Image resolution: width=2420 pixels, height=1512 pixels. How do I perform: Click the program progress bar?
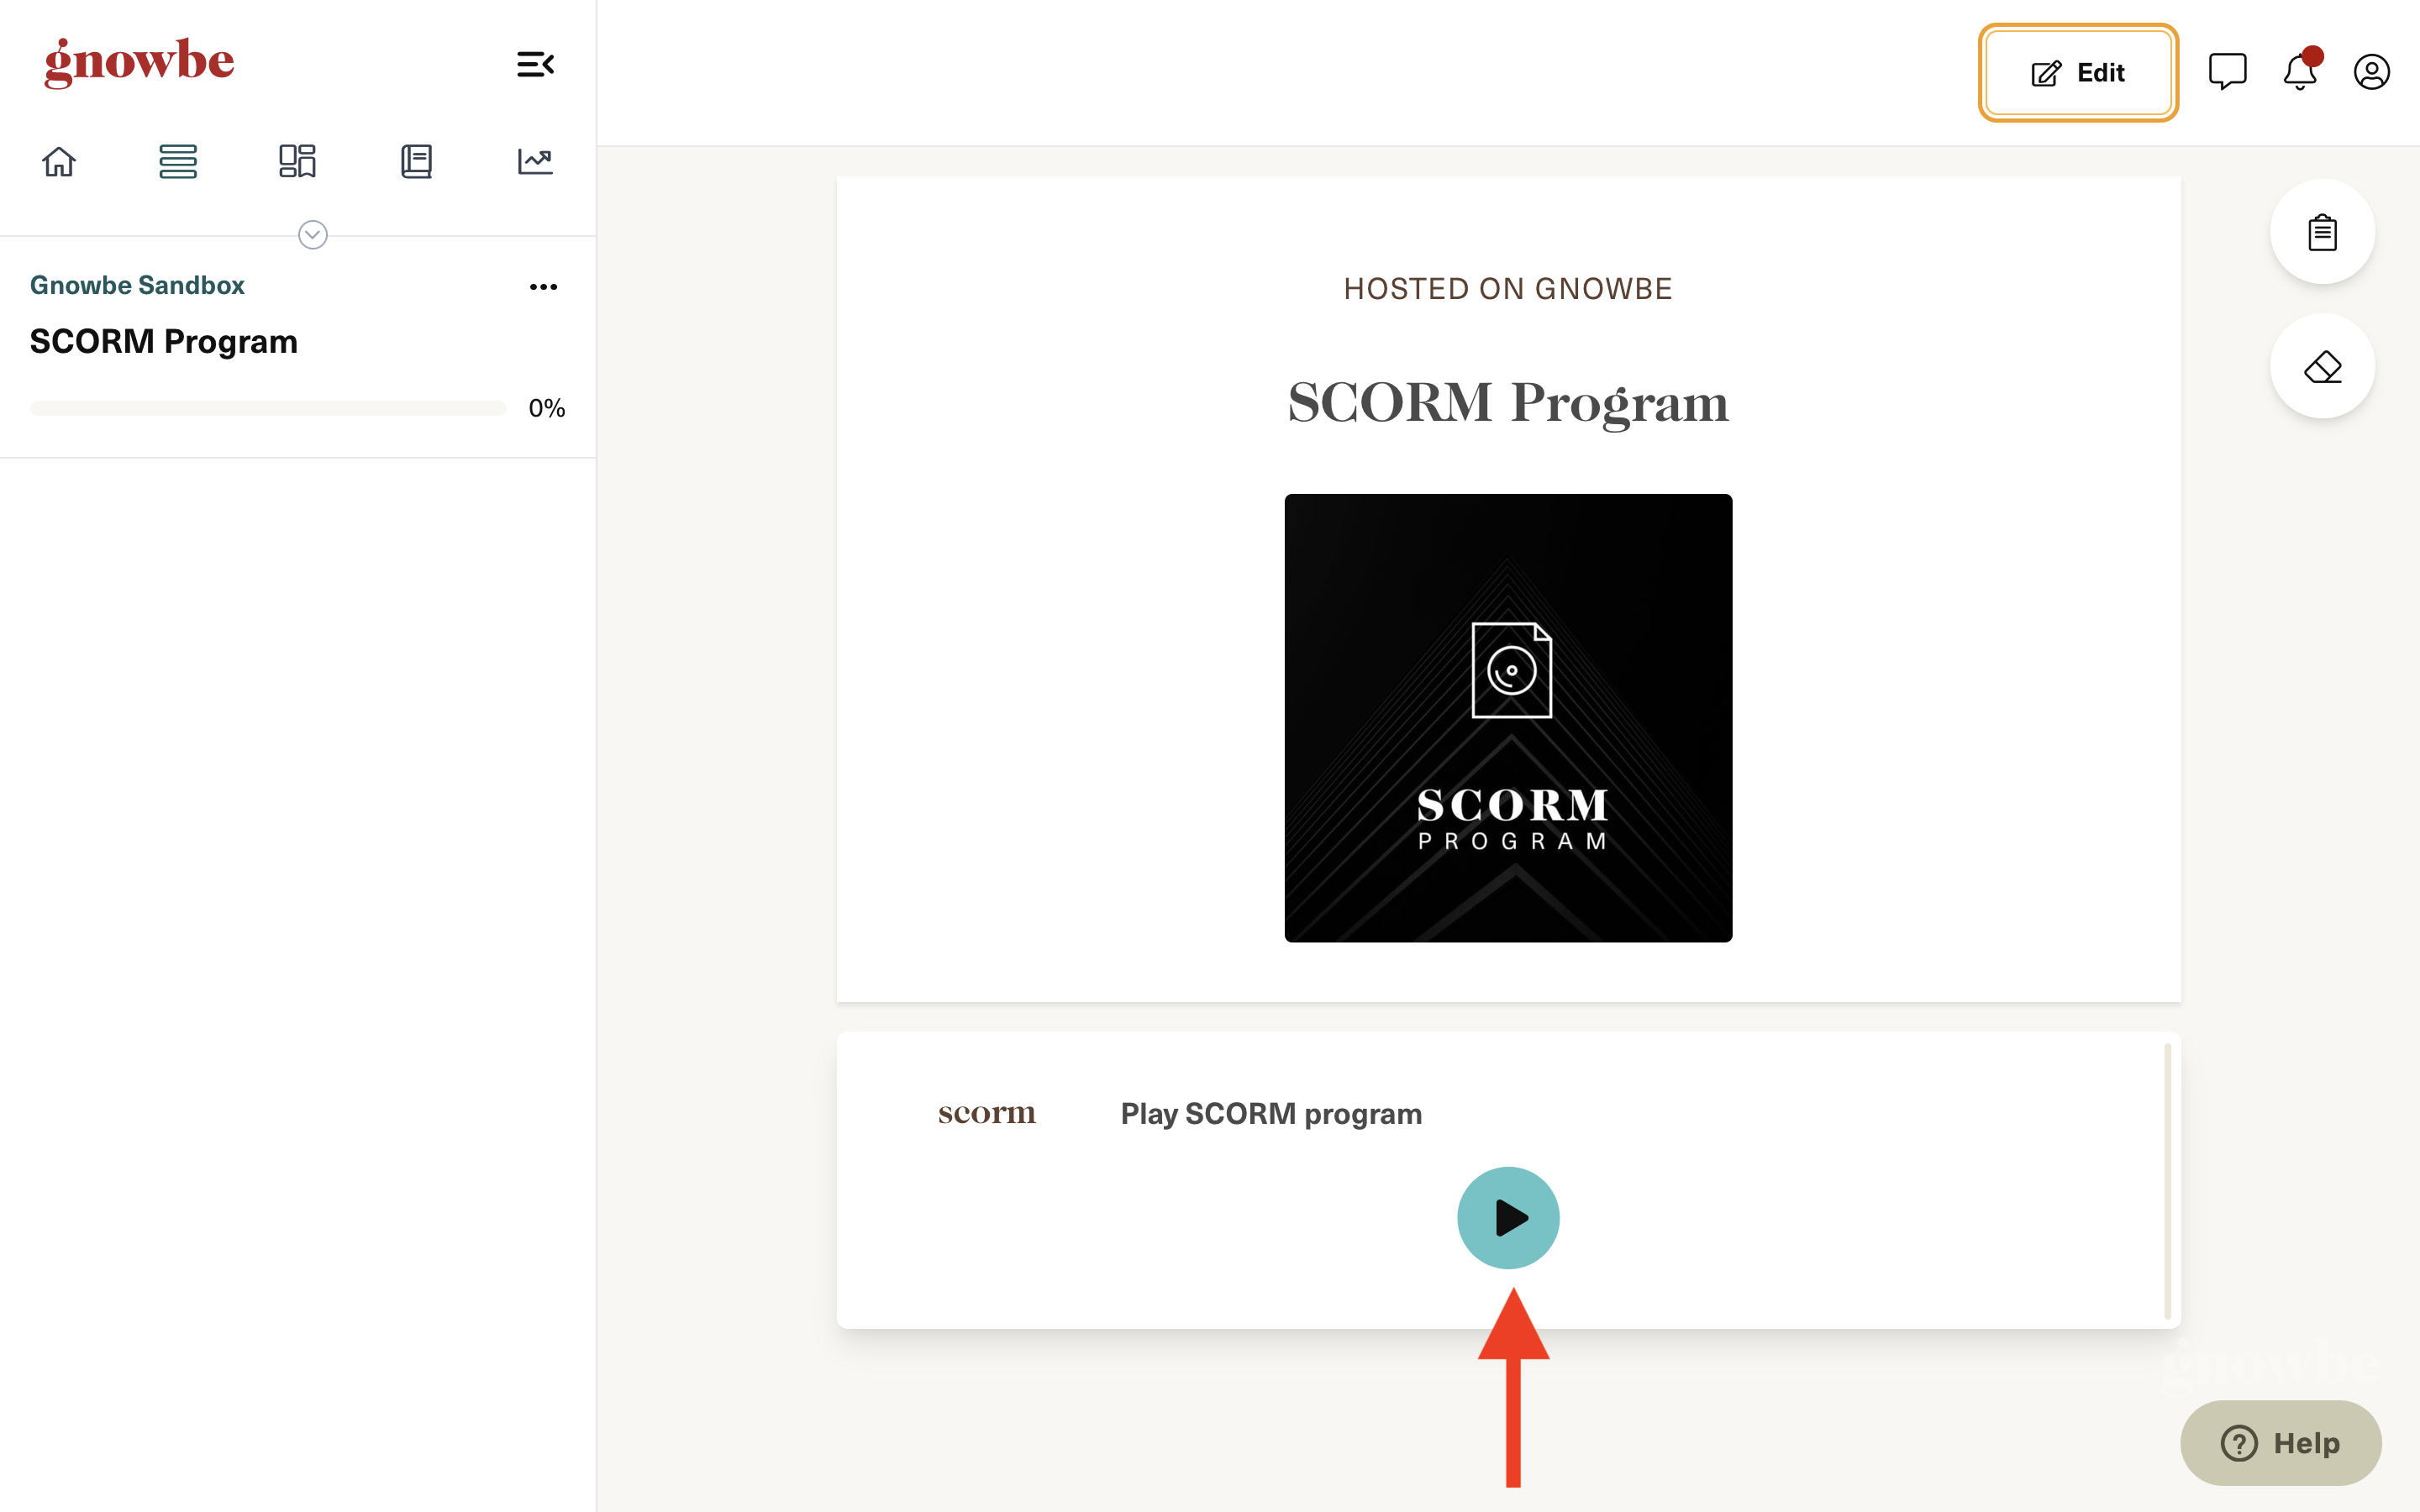[268, 408]
